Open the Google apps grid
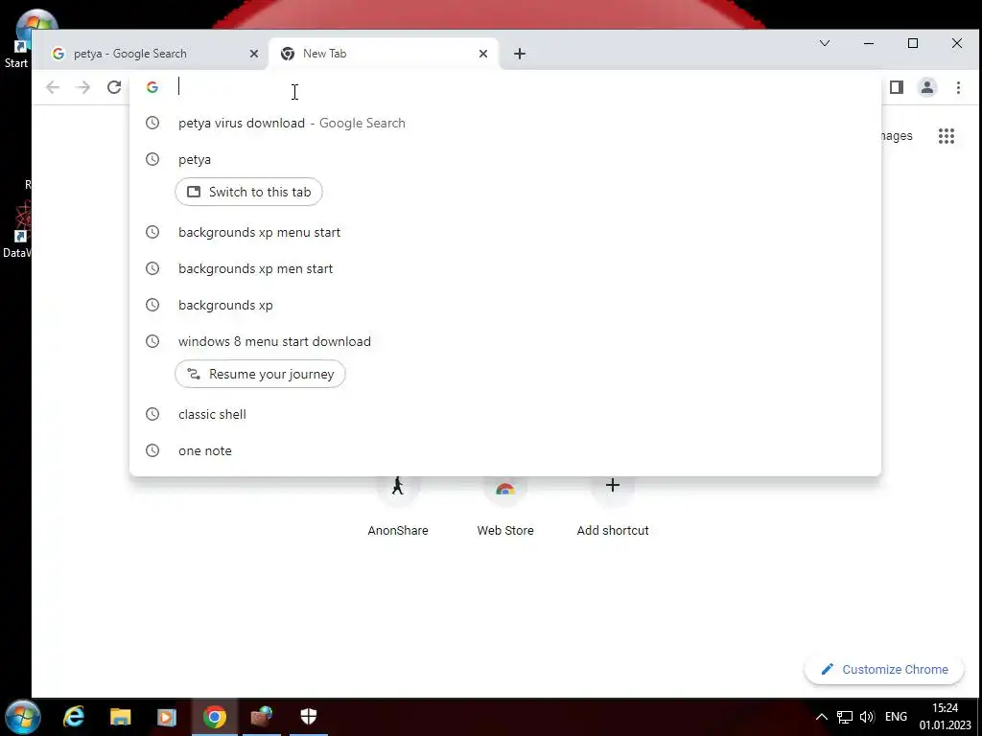This screenshot has width=982, height=736. tap(947, 136)
